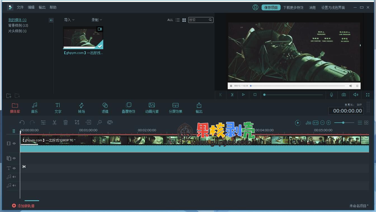This screenshot has width=376, height=212.
Task: Open the 编辑 menu
Action: 31,7
